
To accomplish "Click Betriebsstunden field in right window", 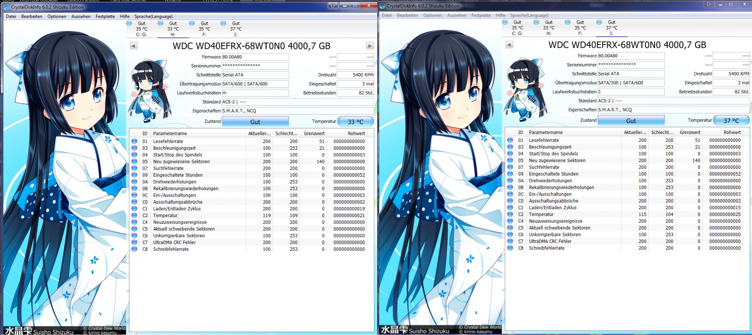I will point(731,92).
